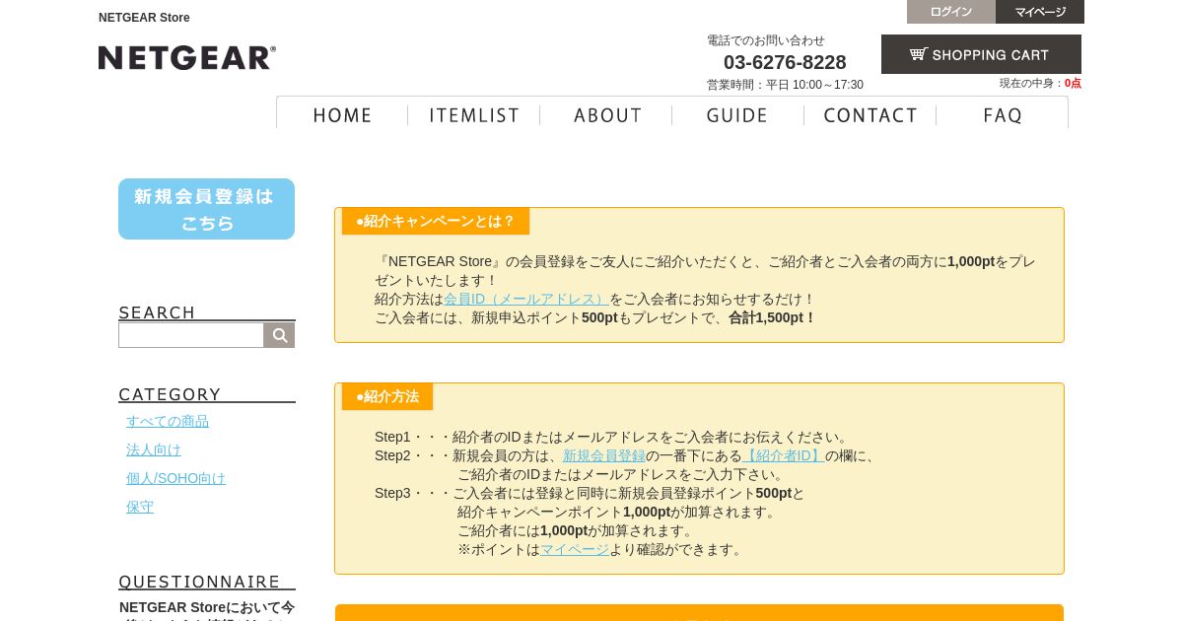Click 営業時間：平日 10:00～17:30 text
The width and height of the screenshot is (1183, 621).
click(x=785, y=85)
